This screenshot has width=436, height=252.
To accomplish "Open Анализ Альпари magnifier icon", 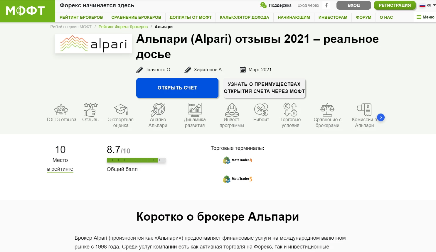I will [158, 110].
